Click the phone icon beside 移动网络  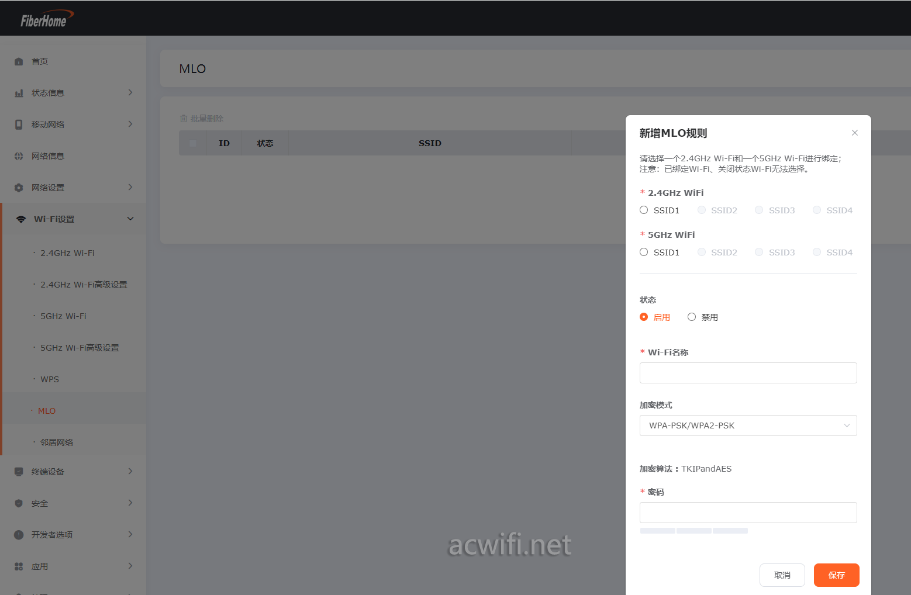[x=19, y=124]
